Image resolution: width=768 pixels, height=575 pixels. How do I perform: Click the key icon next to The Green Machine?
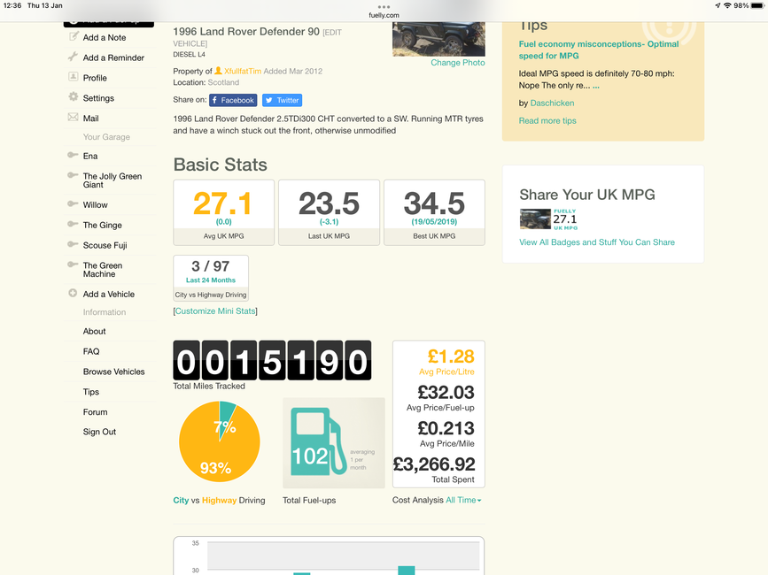click(x=73, y=264)
